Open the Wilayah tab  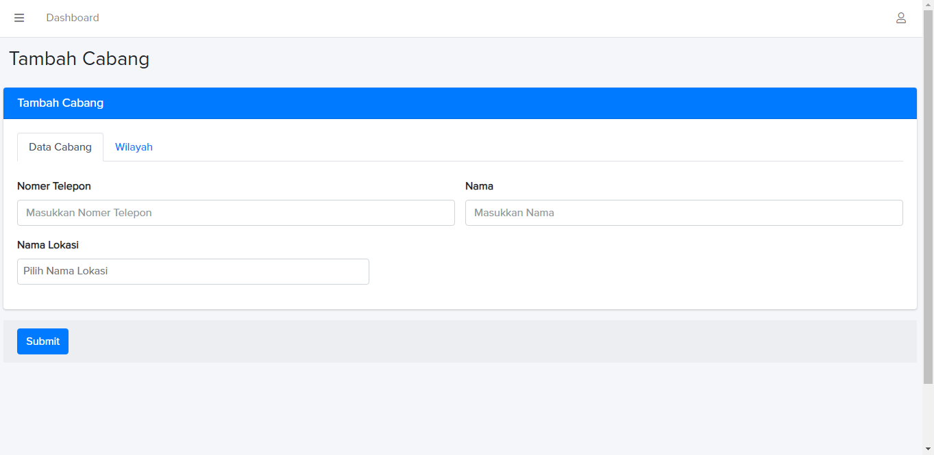point(134,147)
